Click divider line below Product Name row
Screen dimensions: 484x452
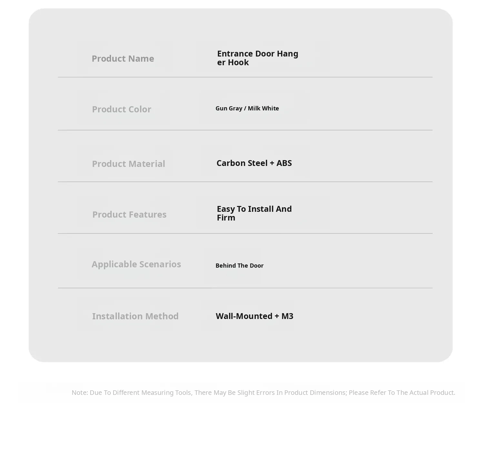(x=245, y=77)
